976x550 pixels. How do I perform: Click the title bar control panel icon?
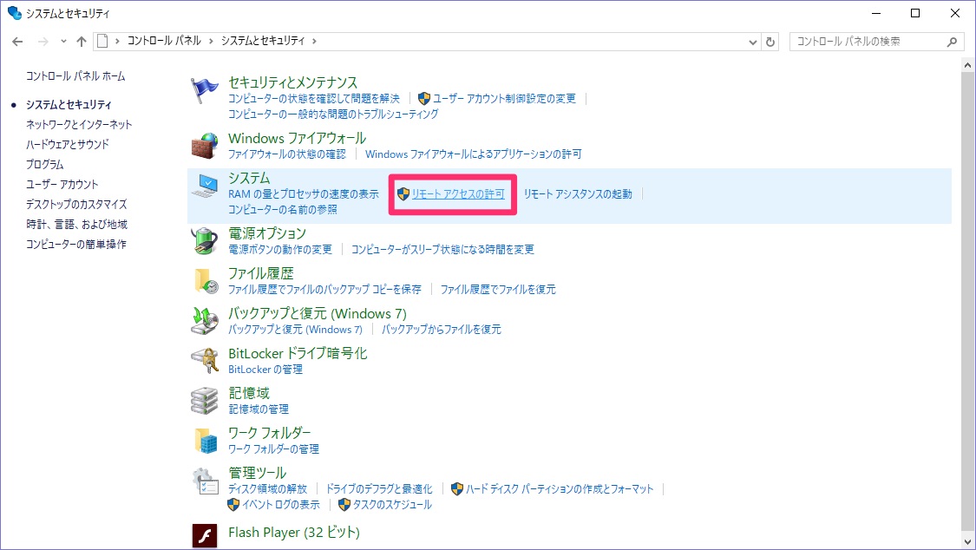pos(15,13)
